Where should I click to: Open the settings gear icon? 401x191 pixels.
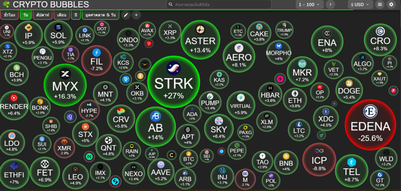(391, 5)
